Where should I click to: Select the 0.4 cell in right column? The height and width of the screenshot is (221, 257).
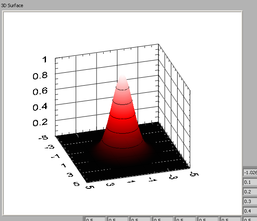(x=250, y=211)
